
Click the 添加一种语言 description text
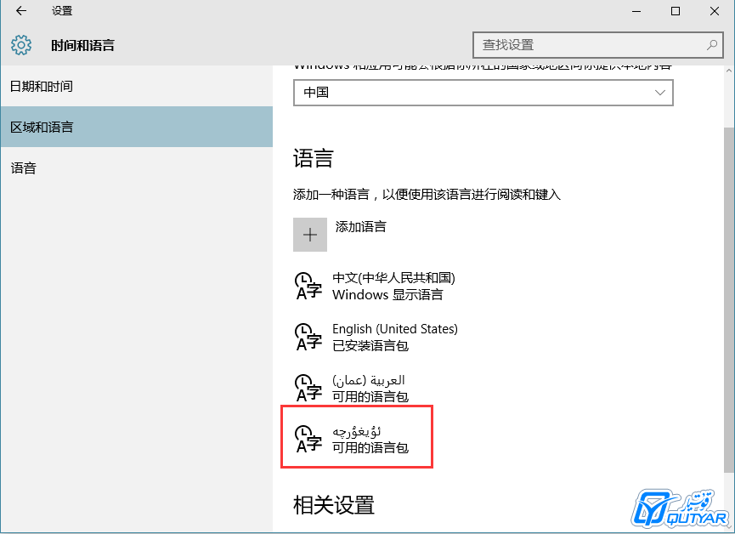(x=427, y=194)
